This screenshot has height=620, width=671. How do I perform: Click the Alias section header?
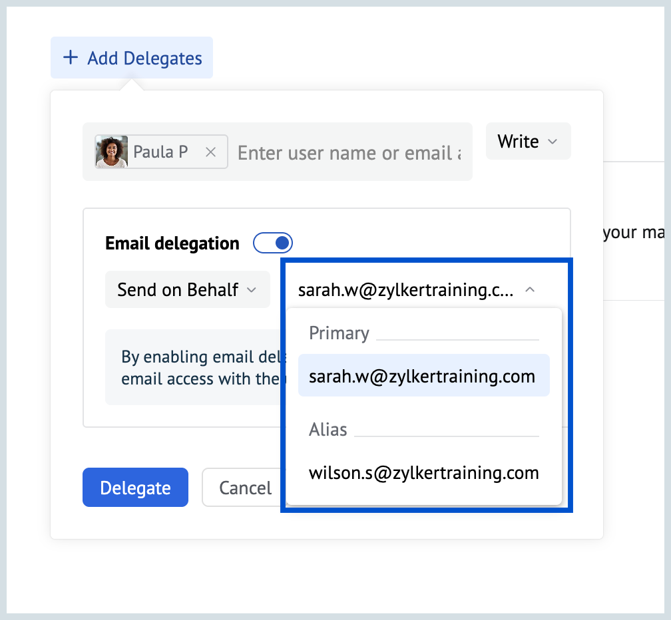click(x=328, y=429)
